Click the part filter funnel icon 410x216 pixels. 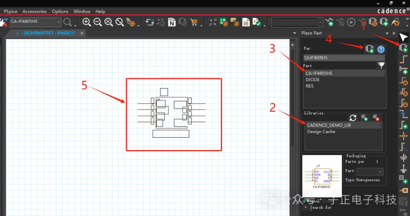coord(381,65)
